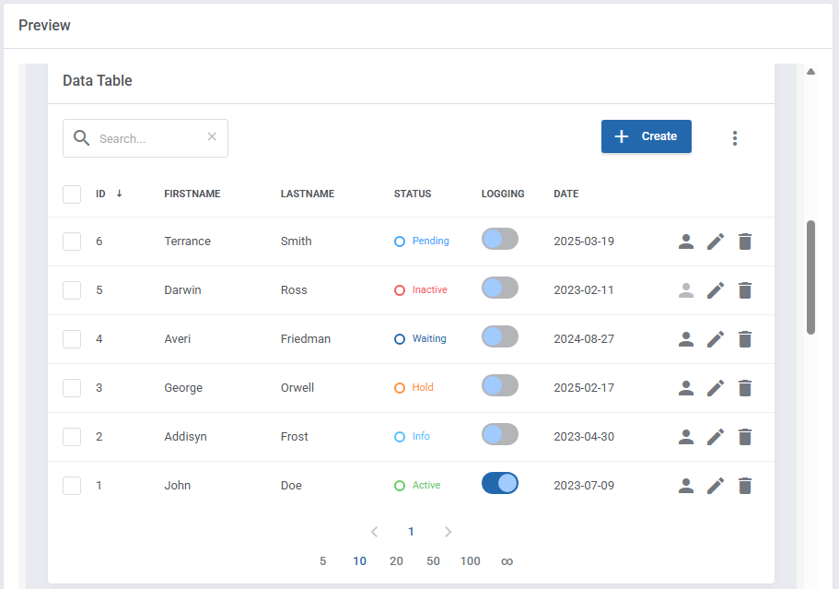Click the user icon in Terrance's row
The height and width of the screenshot is (589, 839).
pyautogui.click(x=685, y=241)
